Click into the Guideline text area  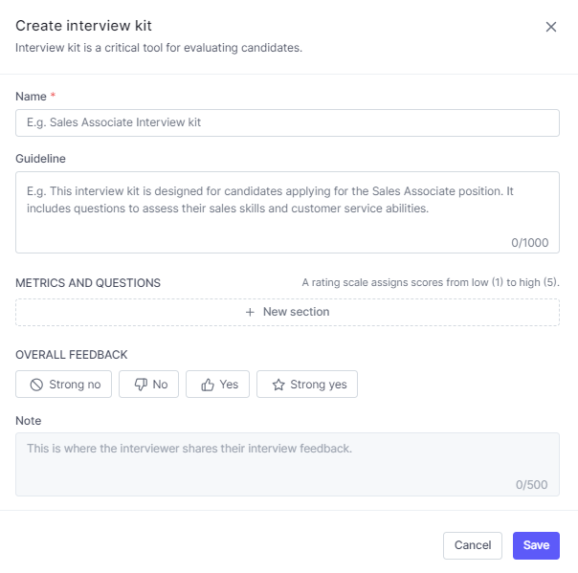coord(287,206)
